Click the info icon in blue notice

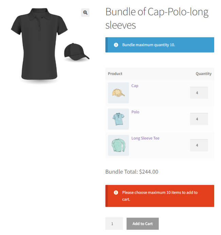(116, 45)
